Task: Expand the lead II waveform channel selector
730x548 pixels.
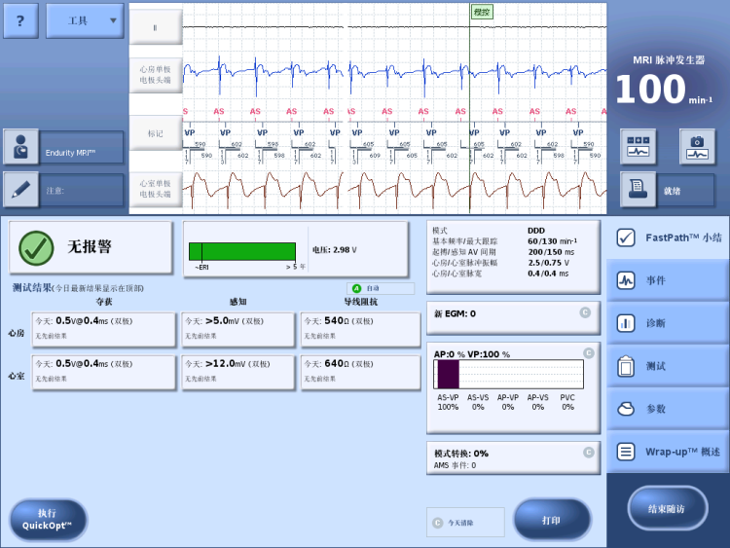Action: 156,27
